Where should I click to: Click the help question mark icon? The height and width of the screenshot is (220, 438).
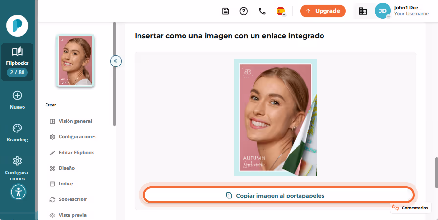click(x=244, y=11)
